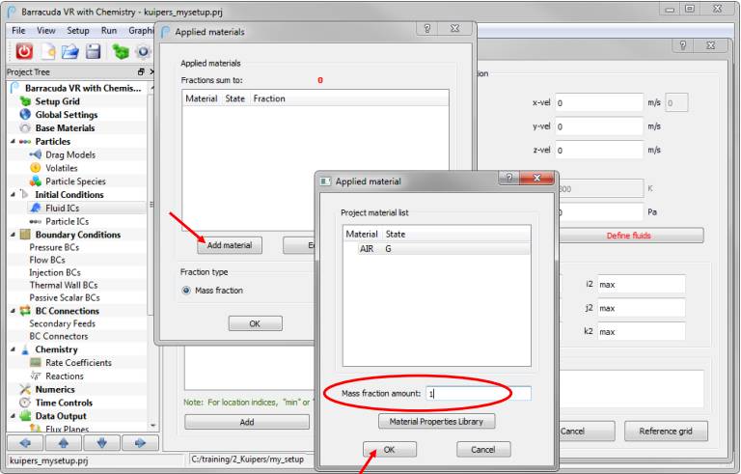Navigate back with the left arrow button
741x474 pixels.
25,443
